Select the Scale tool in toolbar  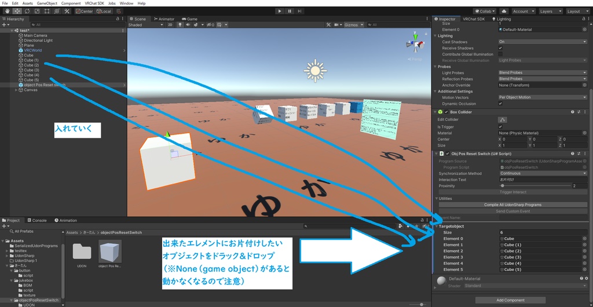37,11
